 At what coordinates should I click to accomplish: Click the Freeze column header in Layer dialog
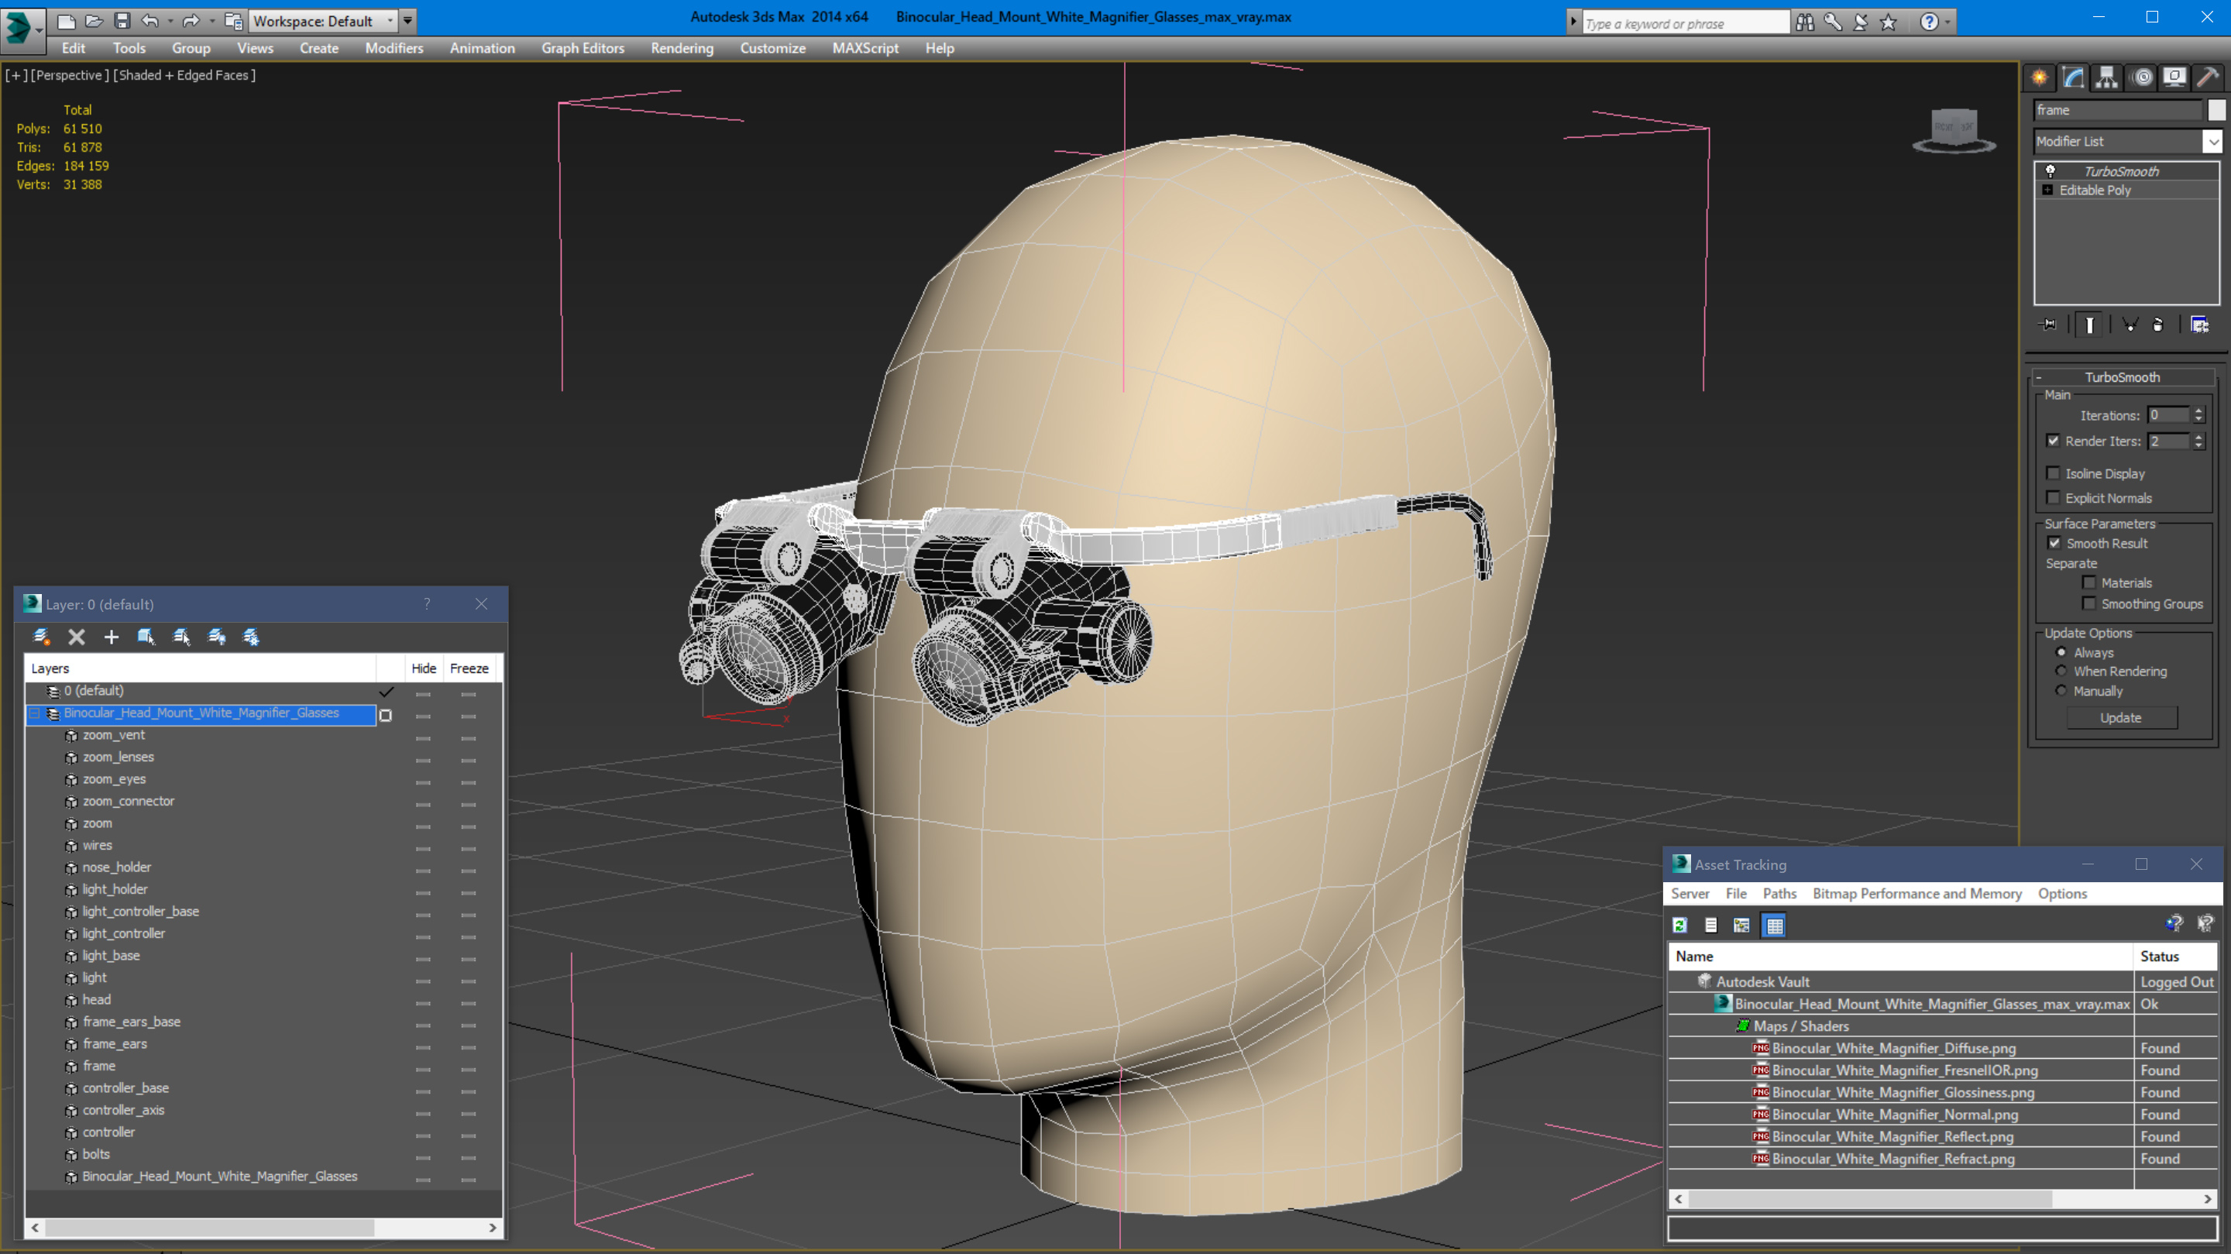(469, 668)
